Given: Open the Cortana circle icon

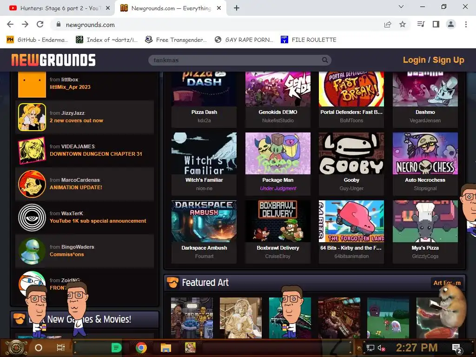Looking at the screenshot, I should pos(39,348).
